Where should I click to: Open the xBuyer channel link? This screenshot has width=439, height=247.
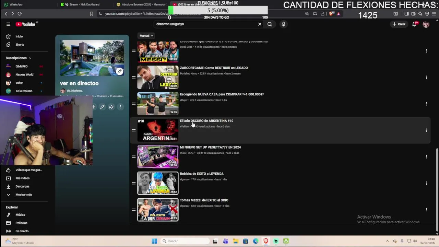coord(183,100)
